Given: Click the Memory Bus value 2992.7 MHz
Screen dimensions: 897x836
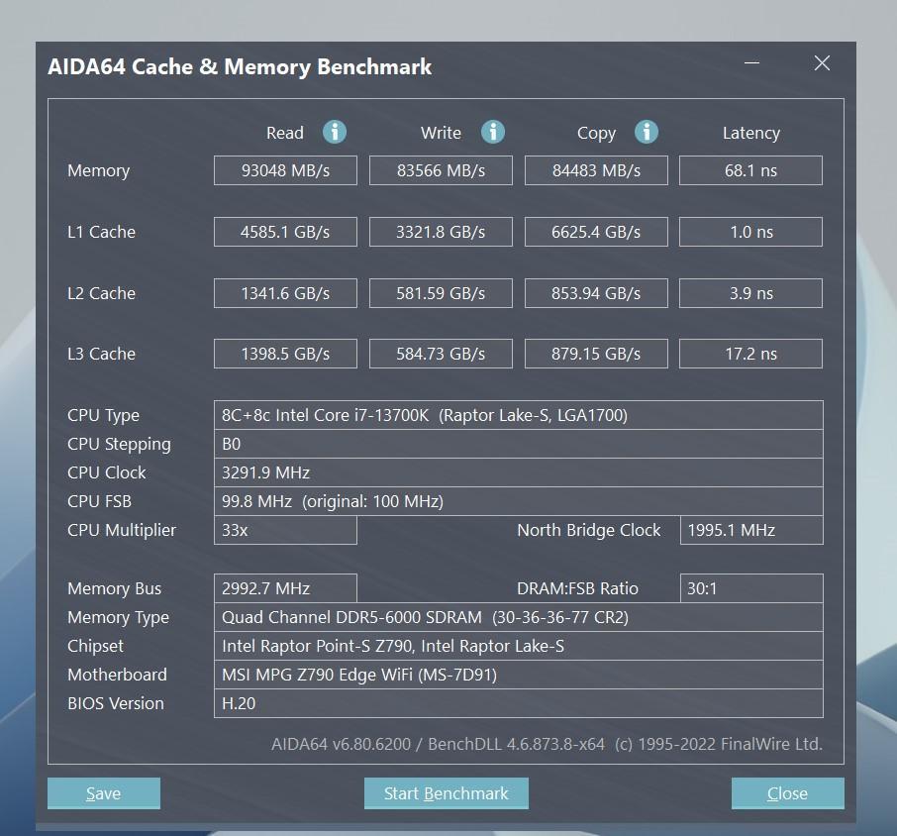Looking at the screenshot, I should coord(285,588).
